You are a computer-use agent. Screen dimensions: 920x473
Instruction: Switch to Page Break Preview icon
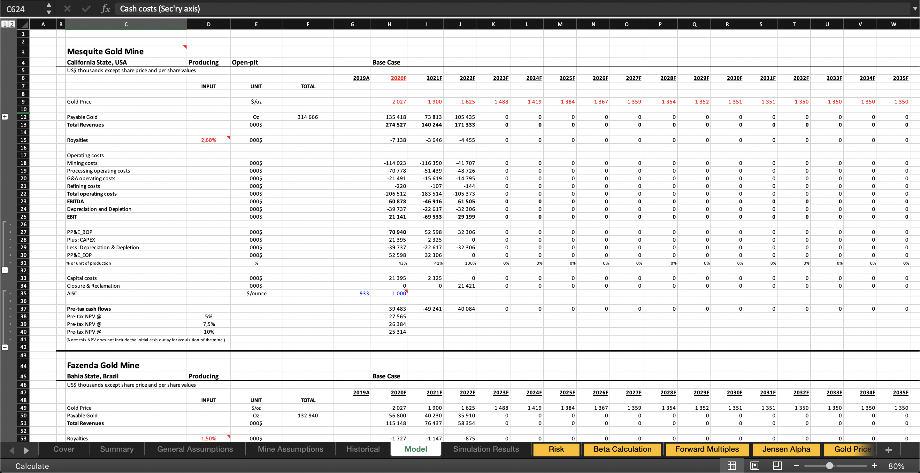click(x=778, y=466)
